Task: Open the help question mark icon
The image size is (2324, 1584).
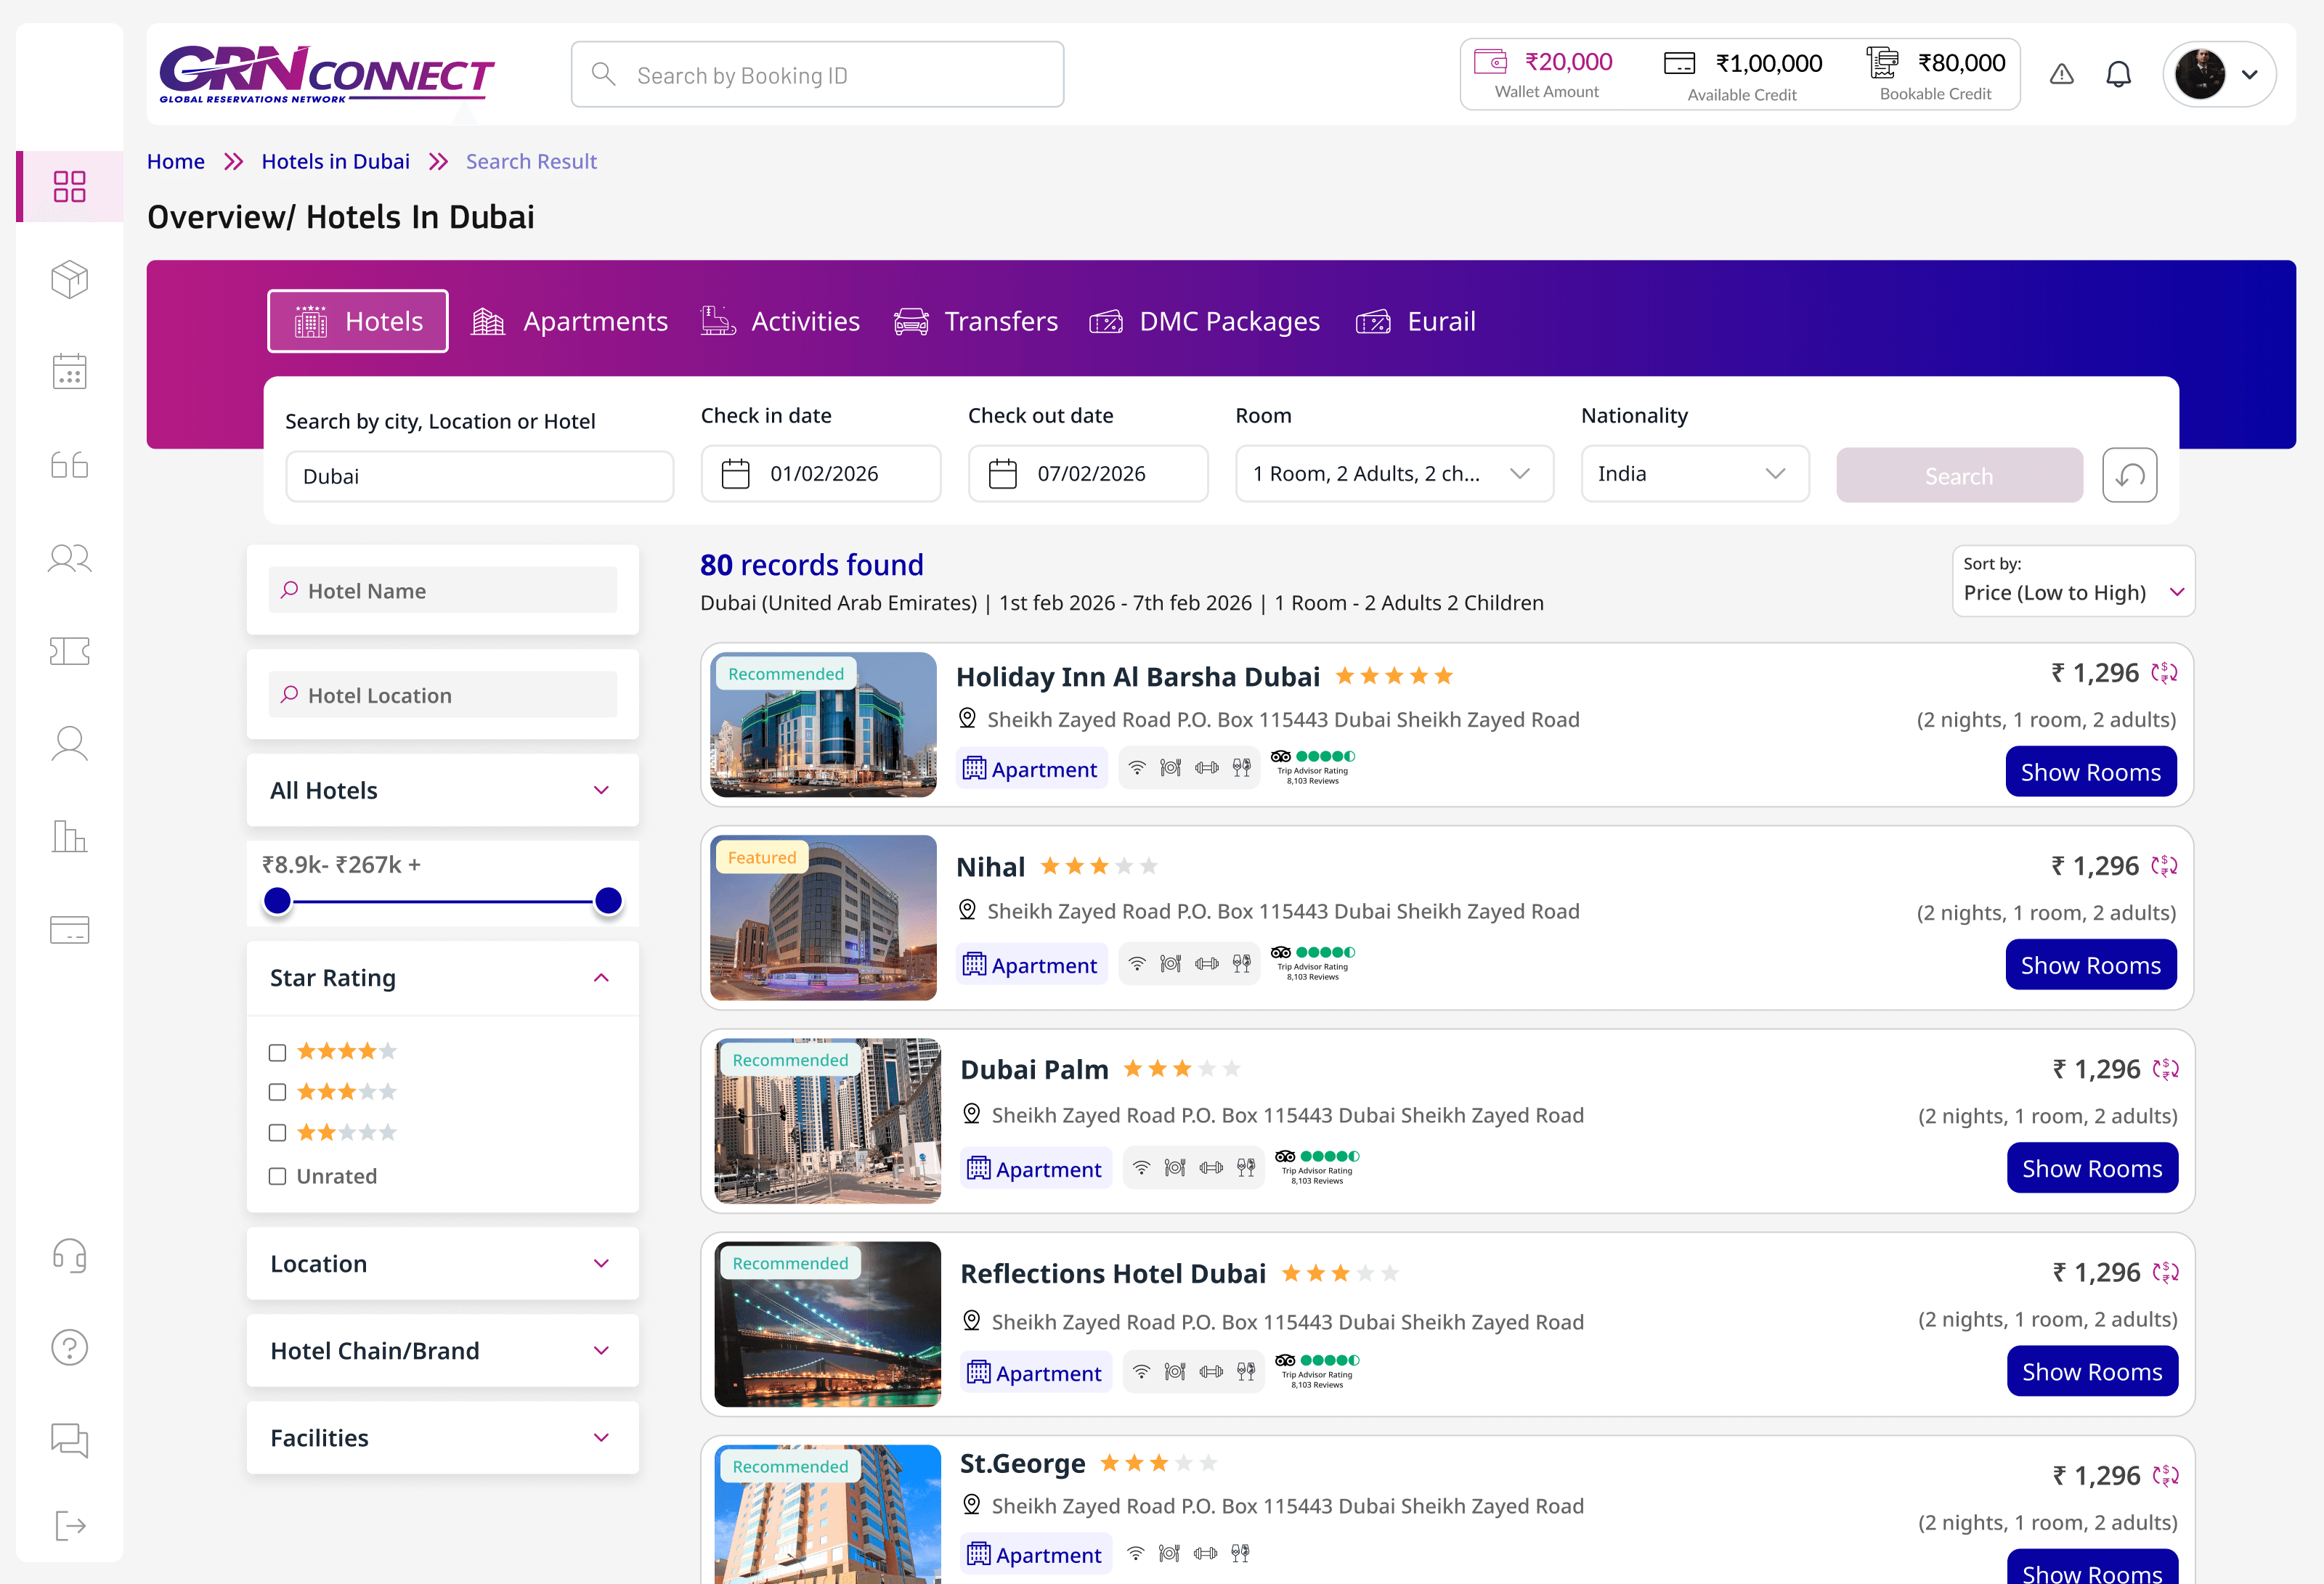Action: [x=69, y=1347]
